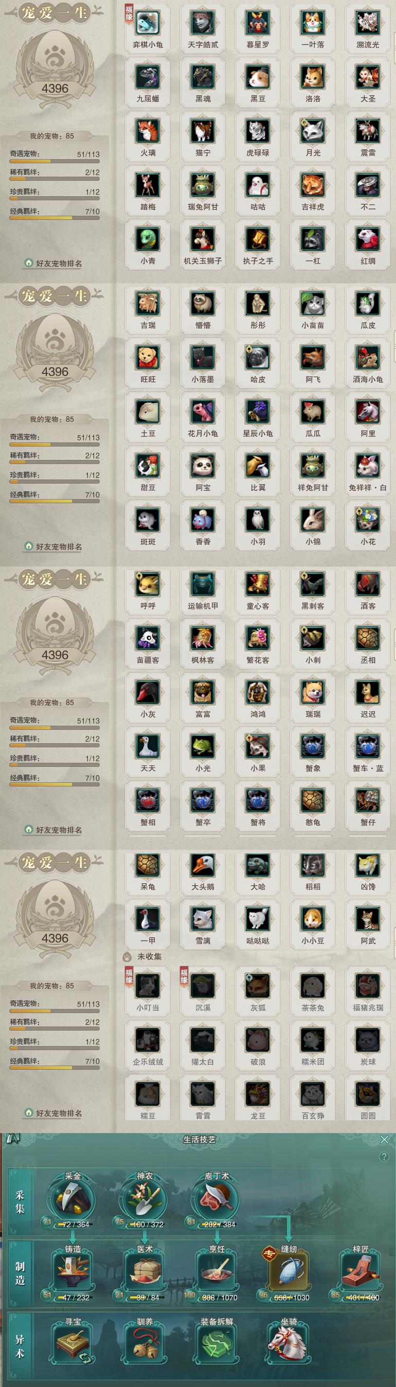Screen dimensions: 396x1387
Task: Click the 机关玉狮子 pet icon
Action: point(203,238)
